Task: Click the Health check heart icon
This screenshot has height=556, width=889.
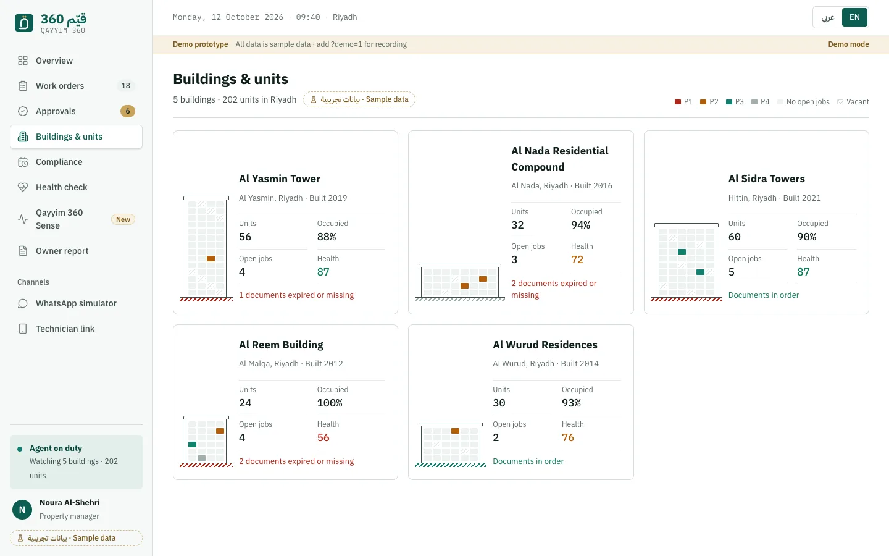Action: (23, 187)
